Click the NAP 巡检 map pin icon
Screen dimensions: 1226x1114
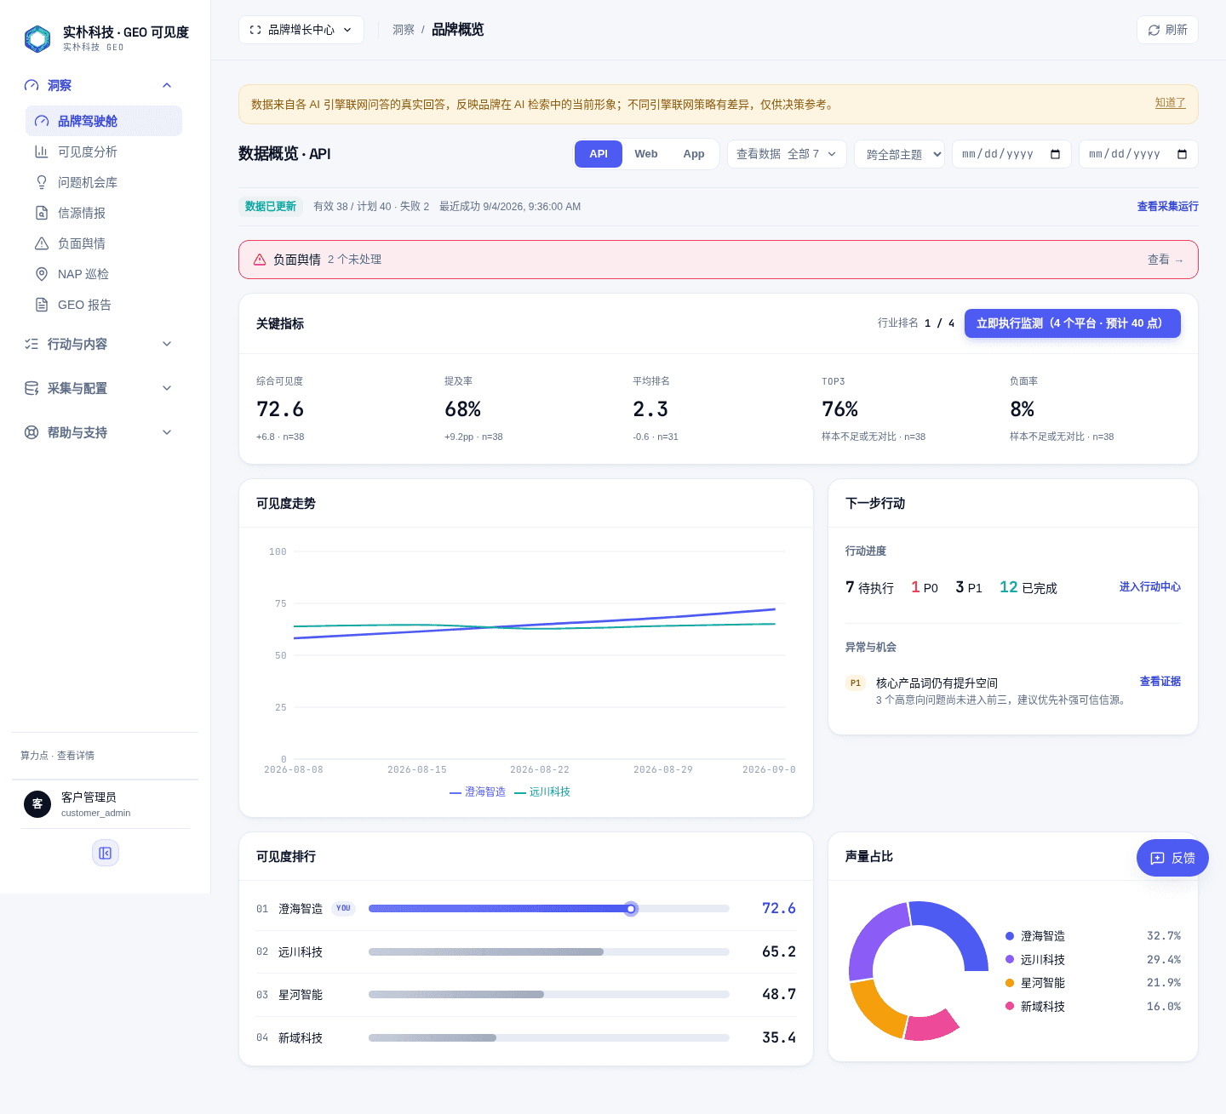click(x=42, y=274)
